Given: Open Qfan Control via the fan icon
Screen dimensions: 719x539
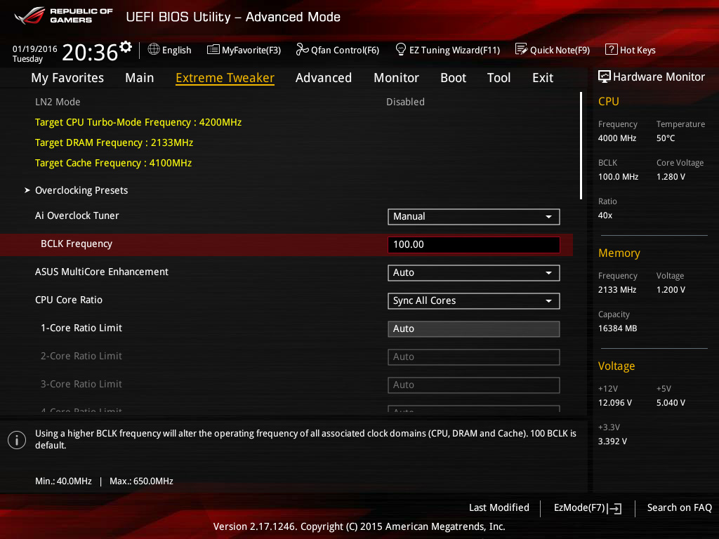Looking at the screenshot, I should tap(302, 50).
